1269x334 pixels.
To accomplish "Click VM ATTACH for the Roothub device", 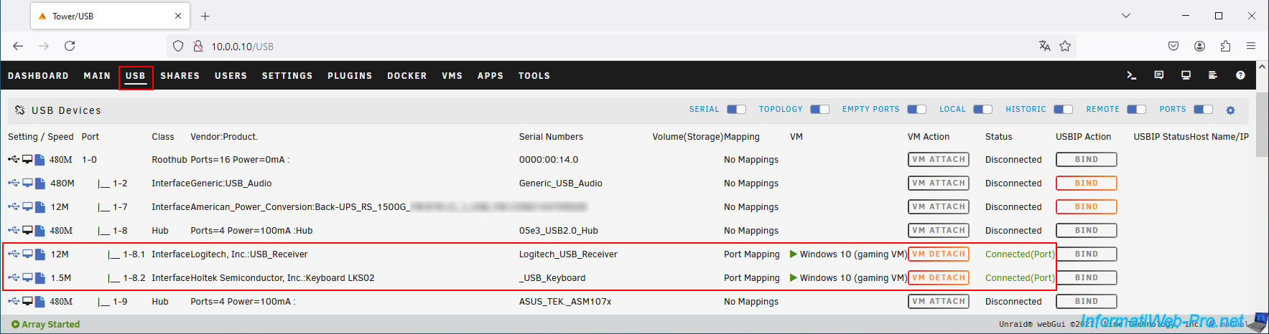I will [x=939, y=159].
